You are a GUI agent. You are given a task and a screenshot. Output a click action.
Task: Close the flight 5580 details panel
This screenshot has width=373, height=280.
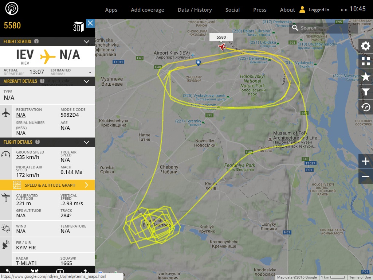click(90, 23)
